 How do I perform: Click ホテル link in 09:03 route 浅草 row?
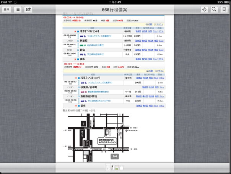(x=161, y=31)
